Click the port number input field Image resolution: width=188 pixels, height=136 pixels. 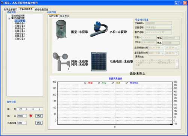coord(22,116)
